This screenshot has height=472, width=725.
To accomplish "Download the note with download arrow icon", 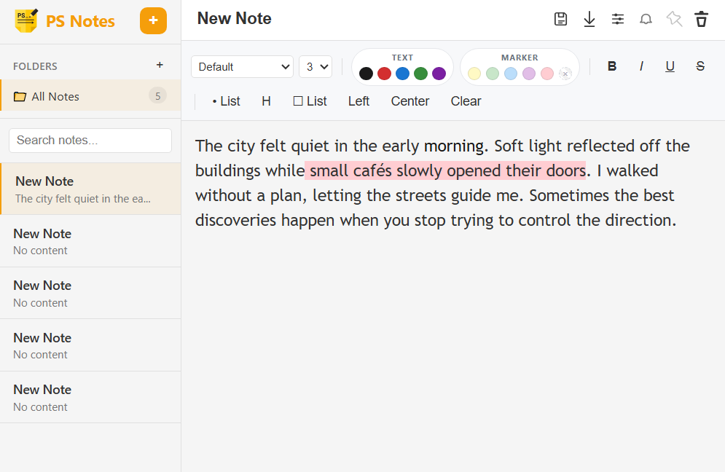I will [589, 19].
